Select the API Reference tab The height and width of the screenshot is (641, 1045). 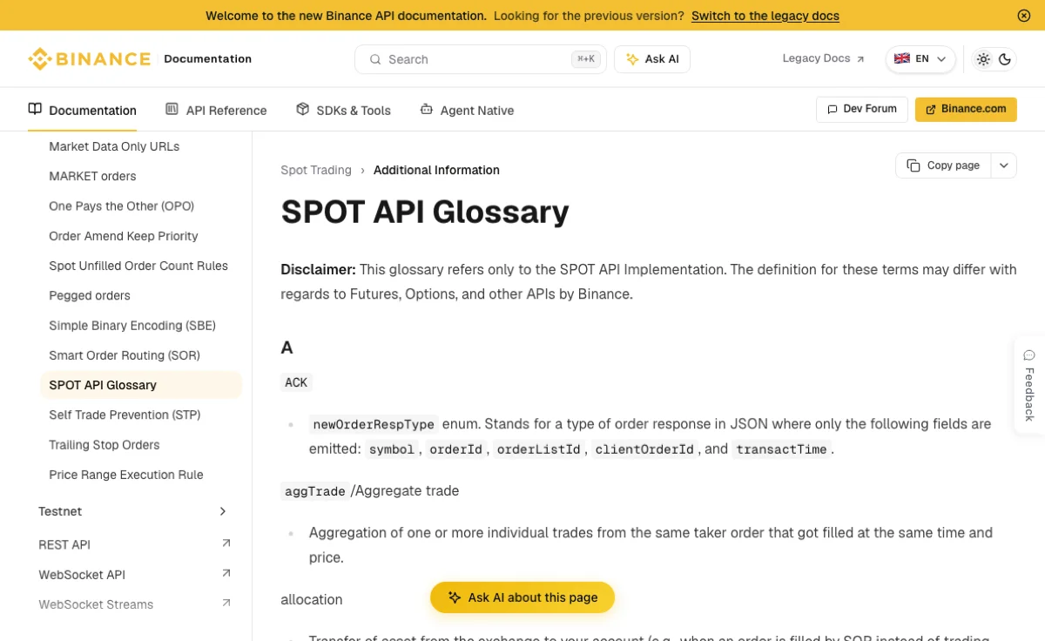pos(216,110)
